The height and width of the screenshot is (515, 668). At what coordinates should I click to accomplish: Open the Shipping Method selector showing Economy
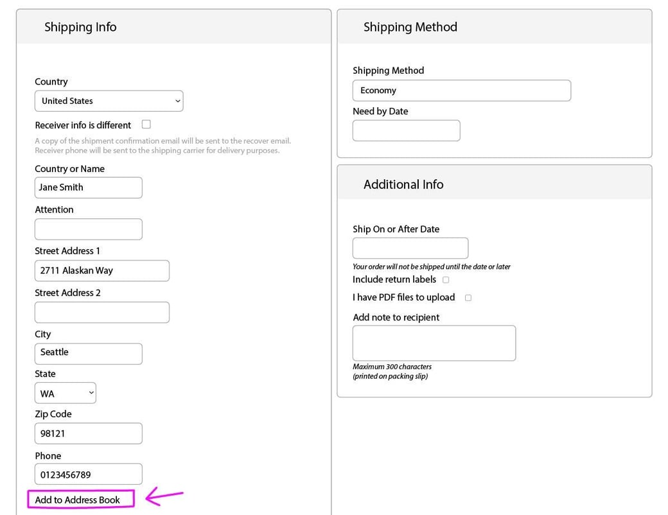point(461,91)
